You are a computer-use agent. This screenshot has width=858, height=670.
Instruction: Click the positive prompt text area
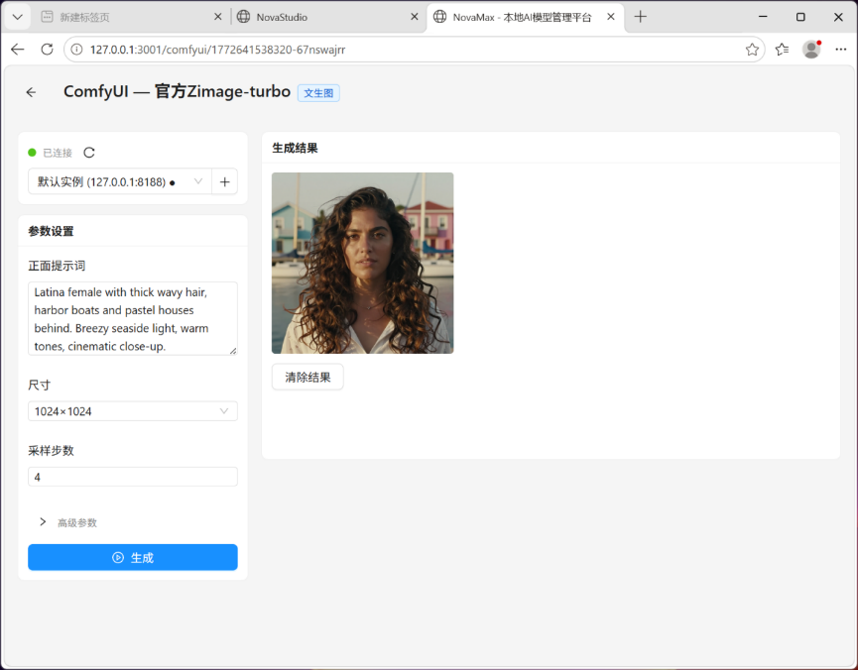click(x=133, y=319)
